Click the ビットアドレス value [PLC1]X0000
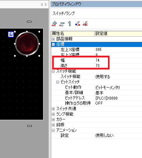The image size is (142, 158). (x=107, y=98)
